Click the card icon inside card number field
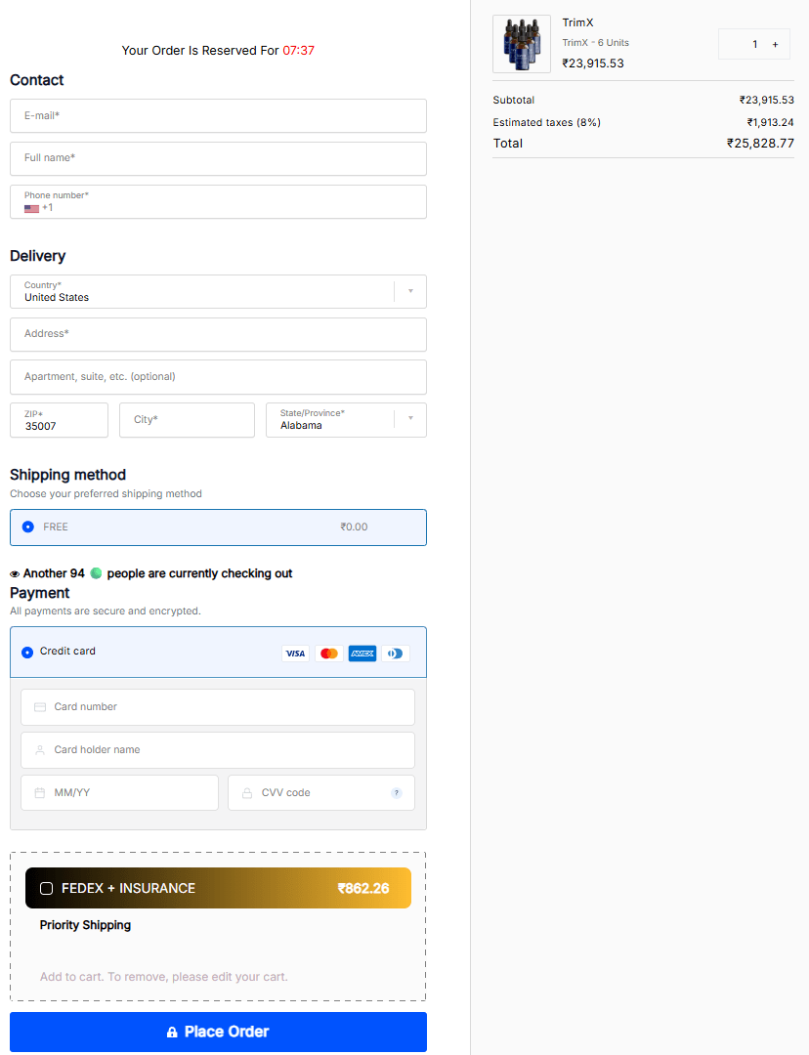 pos(38,706)
